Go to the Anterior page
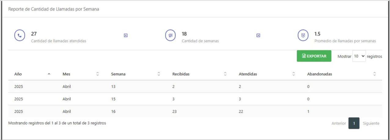The image size is (390, 140). point(339,123)
